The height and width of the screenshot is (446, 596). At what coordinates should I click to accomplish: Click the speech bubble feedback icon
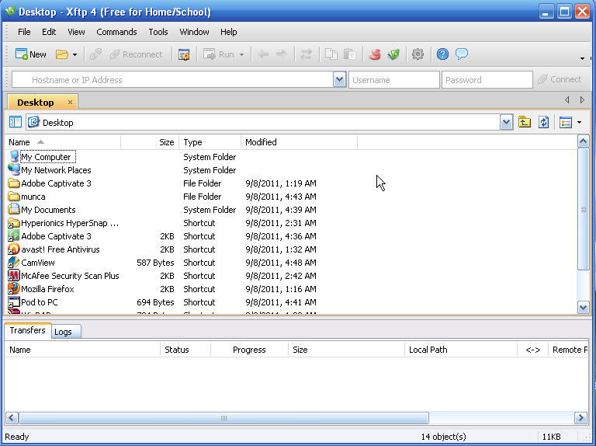462,54
